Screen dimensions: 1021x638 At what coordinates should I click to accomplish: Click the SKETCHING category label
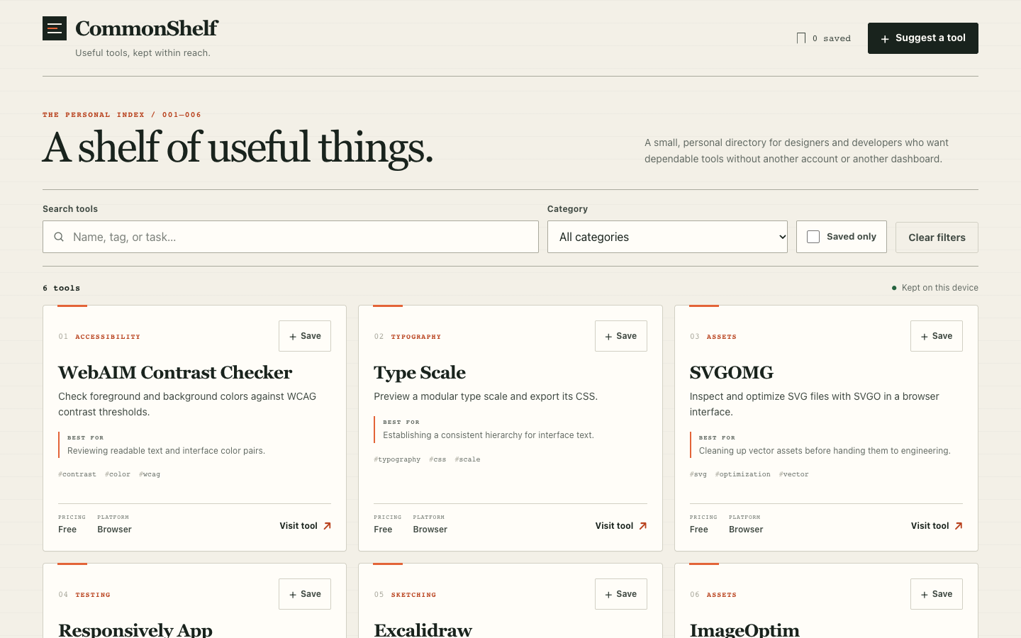(x=413, y=595)
